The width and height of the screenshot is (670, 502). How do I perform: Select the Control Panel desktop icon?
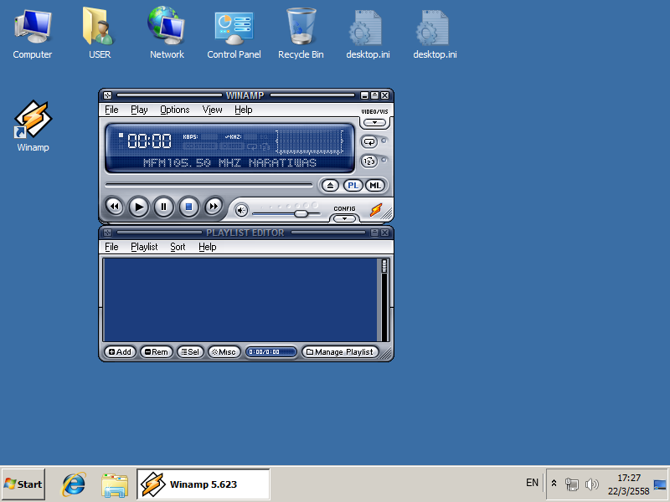click(x=234, y=35)
